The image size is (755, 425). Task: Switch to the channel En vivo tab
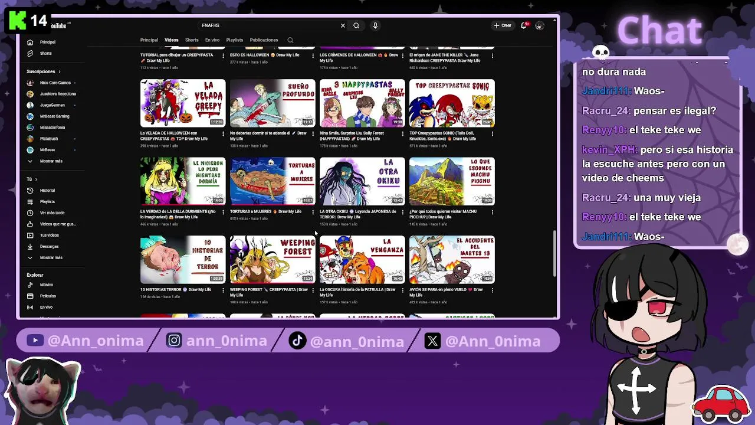point(212,40)
